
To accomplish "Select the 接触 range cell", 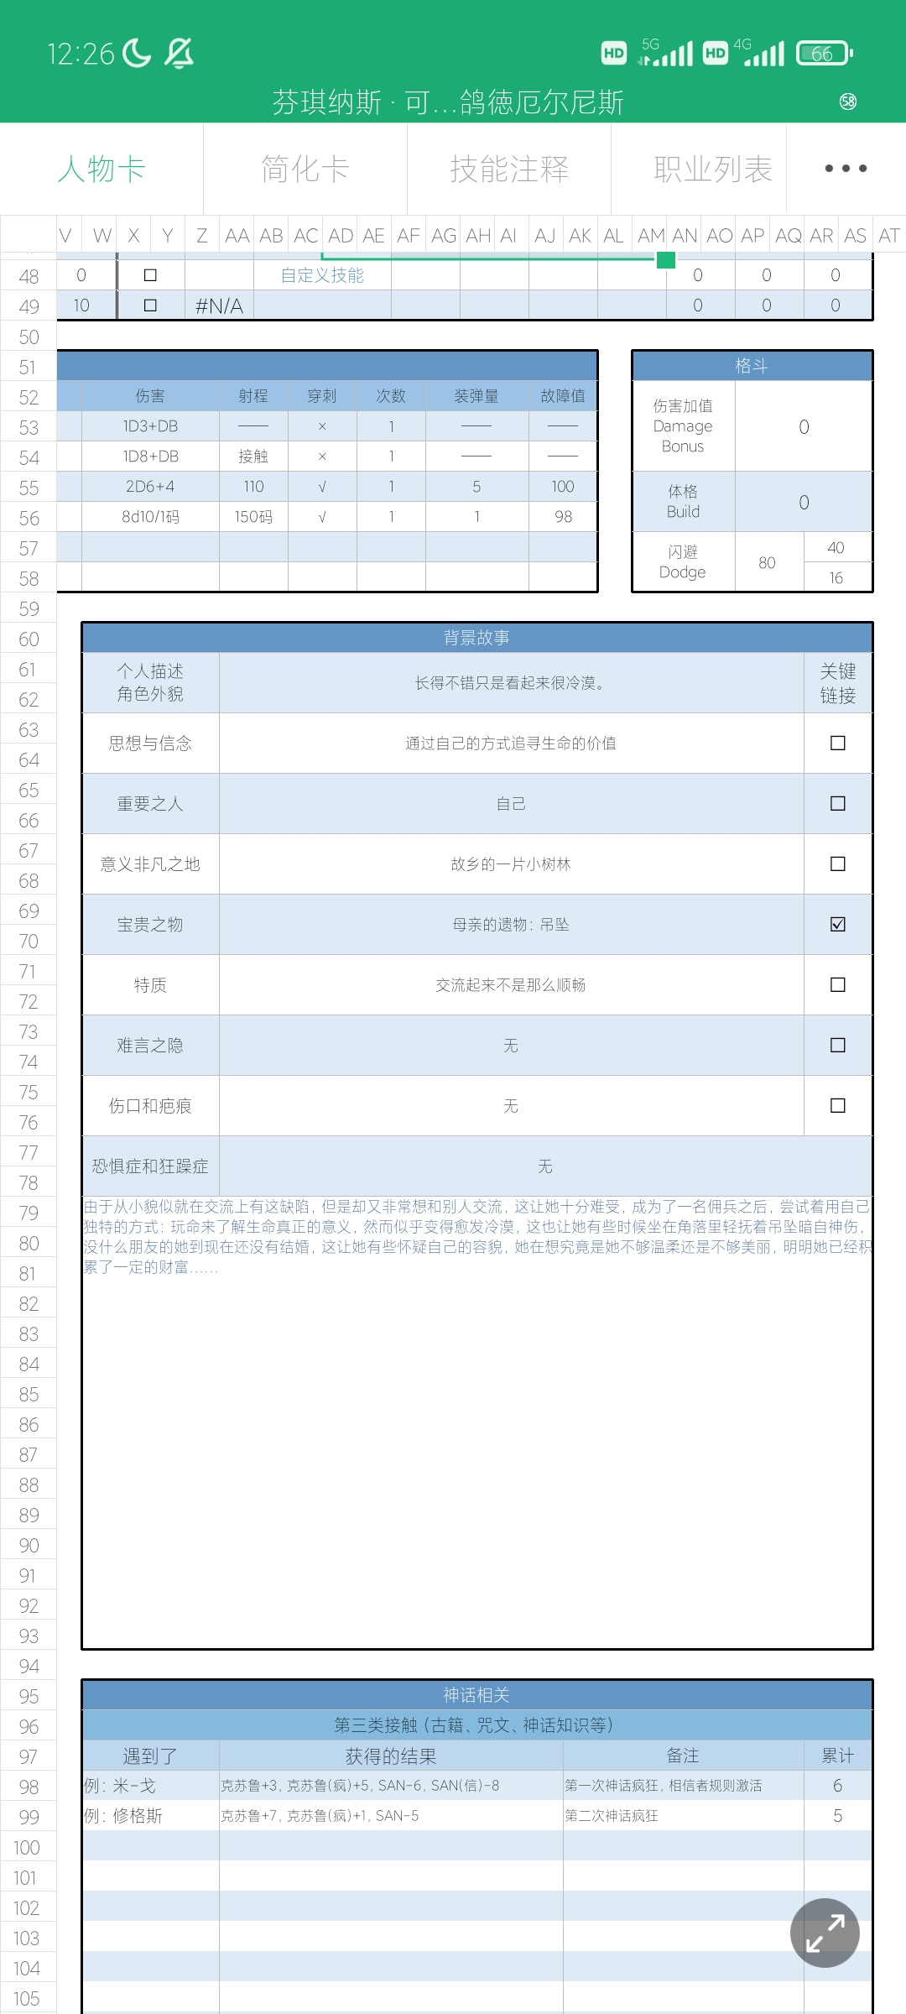I will [x=253, y=457].
